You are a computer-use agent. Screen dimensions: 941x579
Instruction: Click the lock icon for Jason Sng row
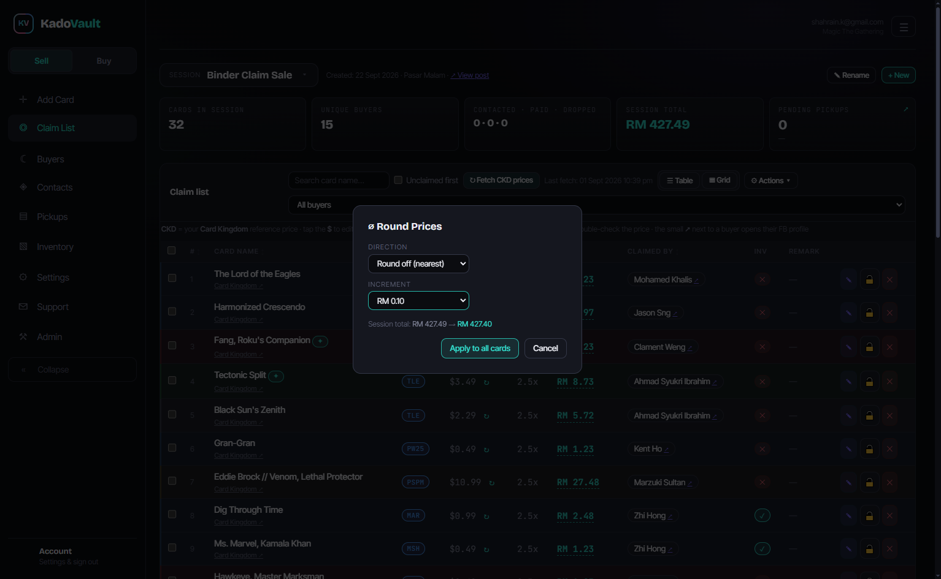click(x=869, y=312)
